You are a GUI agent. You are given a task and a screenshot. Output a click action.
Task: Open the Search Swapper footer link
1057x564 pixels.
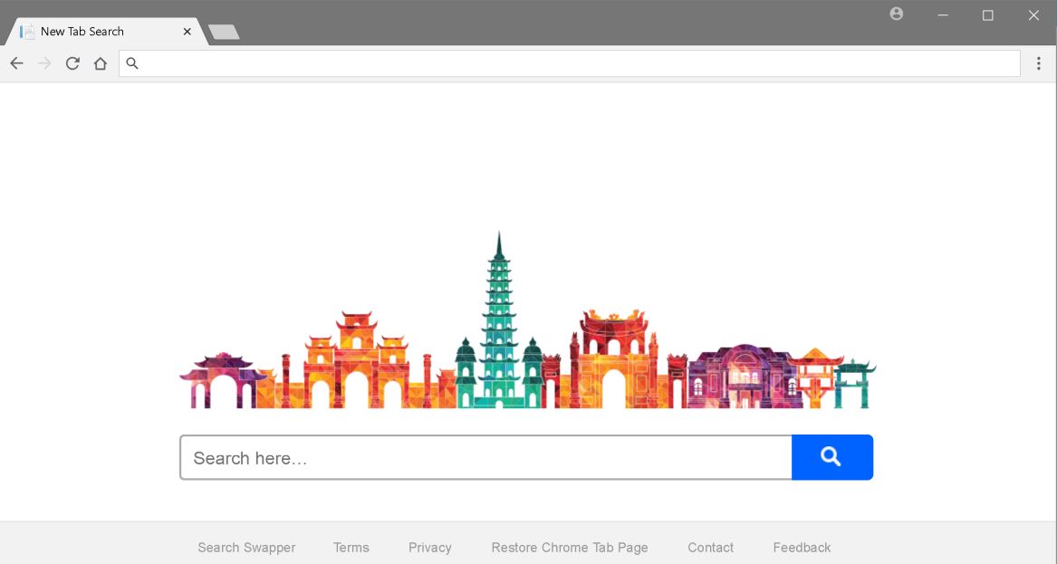246,547
